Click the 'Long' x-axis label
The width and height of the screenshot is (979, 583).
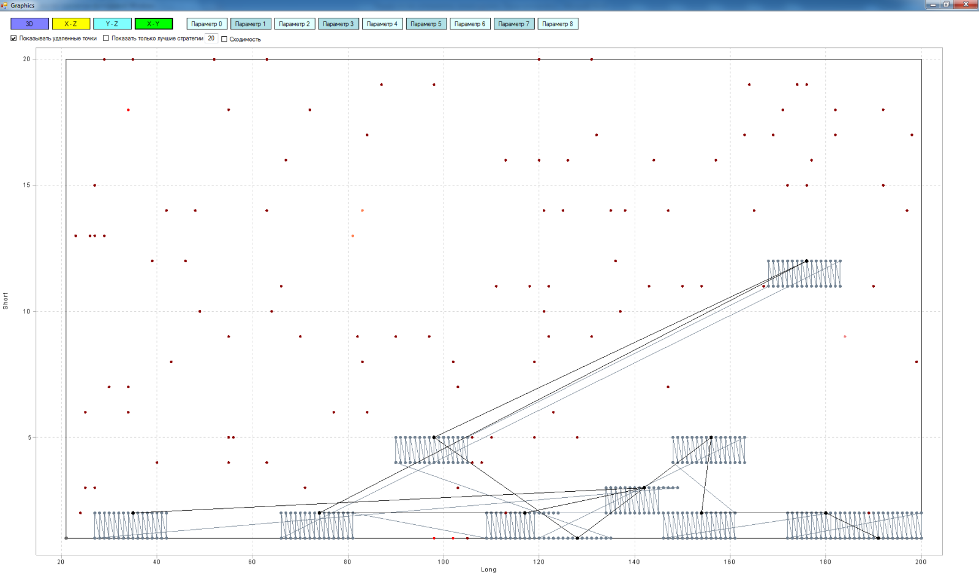tap(489, 570)
